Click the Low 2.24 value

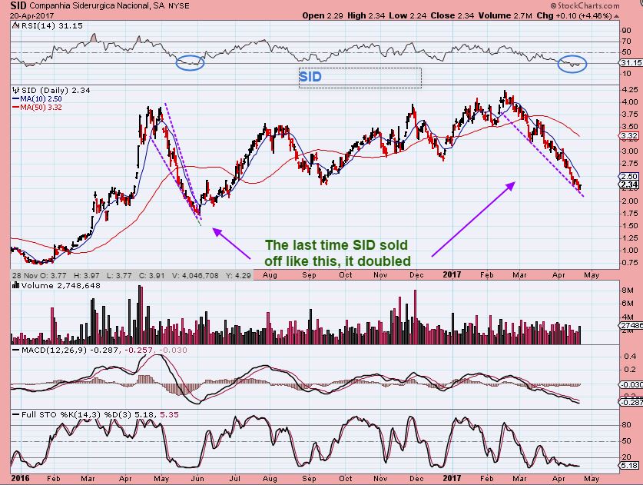coord(408,15)
